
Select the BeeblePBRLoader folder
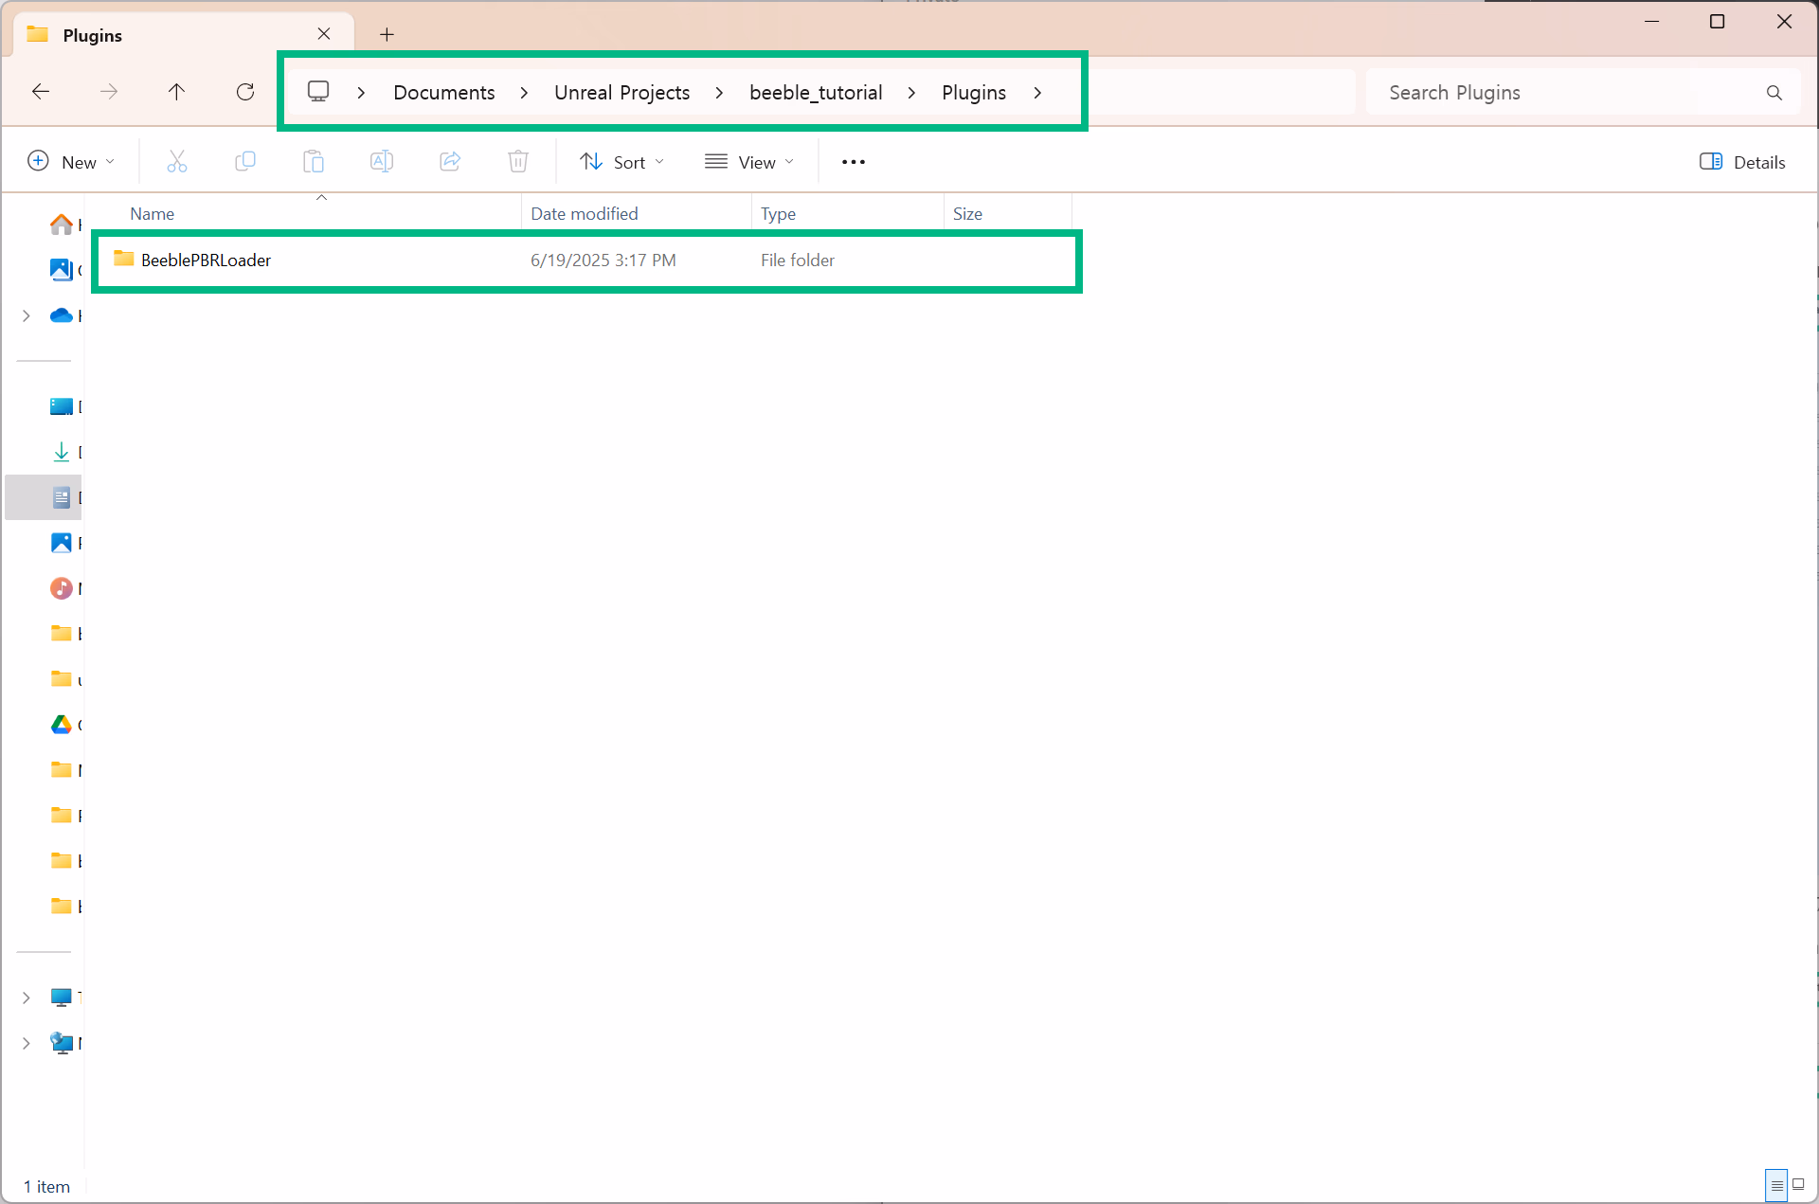click(206, 261)
